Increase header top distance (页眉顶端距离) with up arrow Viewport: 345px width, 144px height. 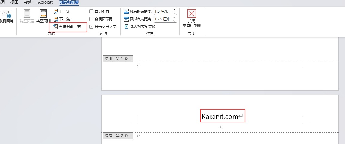(x=175, y=10)
